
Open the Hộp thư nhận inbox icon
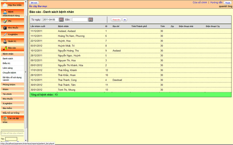click(x=5, y=5)
